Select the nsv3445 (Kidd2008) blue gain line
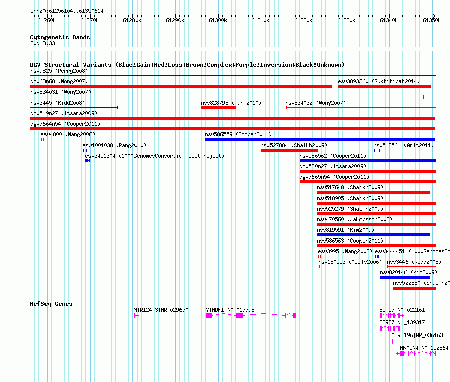Screen dimensions: 450x382 [74, 108]
